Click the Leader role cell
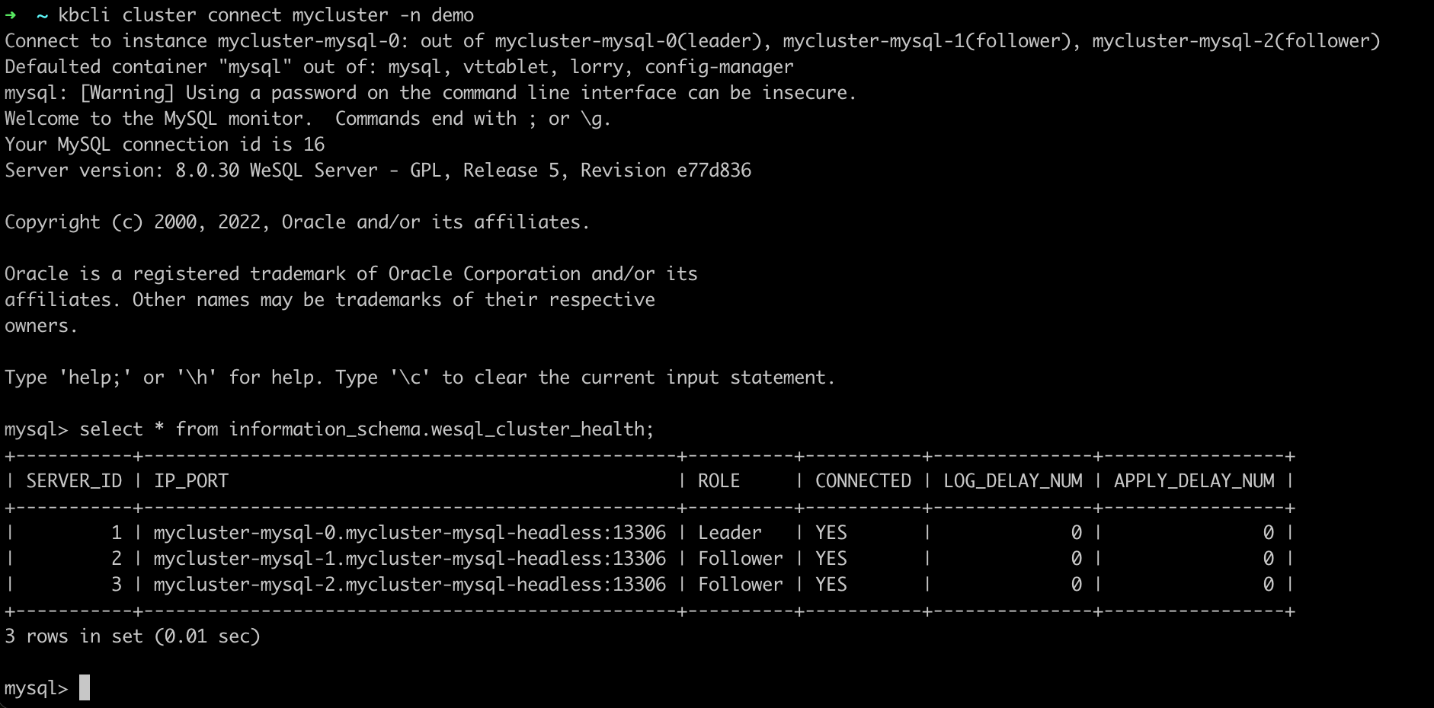 729,533
